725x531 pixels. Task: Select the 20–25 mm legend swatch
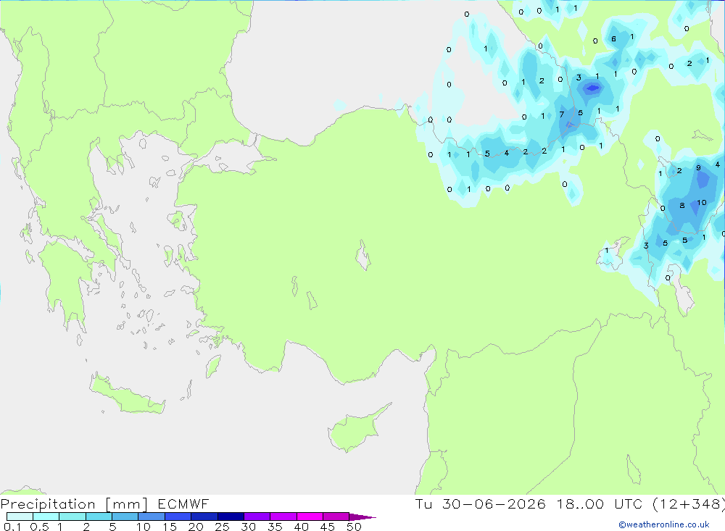point(204,517)
